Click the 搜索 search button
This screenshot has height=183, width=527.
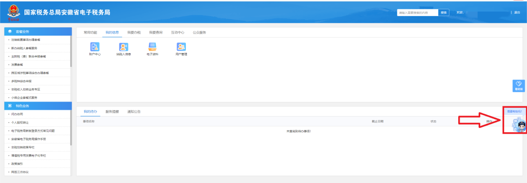pyautogui.click(x=444, y=13)
